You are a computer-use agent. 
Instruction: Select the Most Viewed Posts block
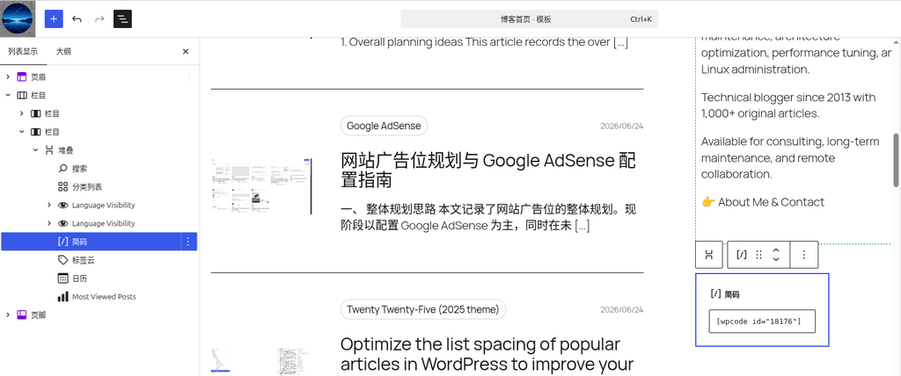point(104,297)
